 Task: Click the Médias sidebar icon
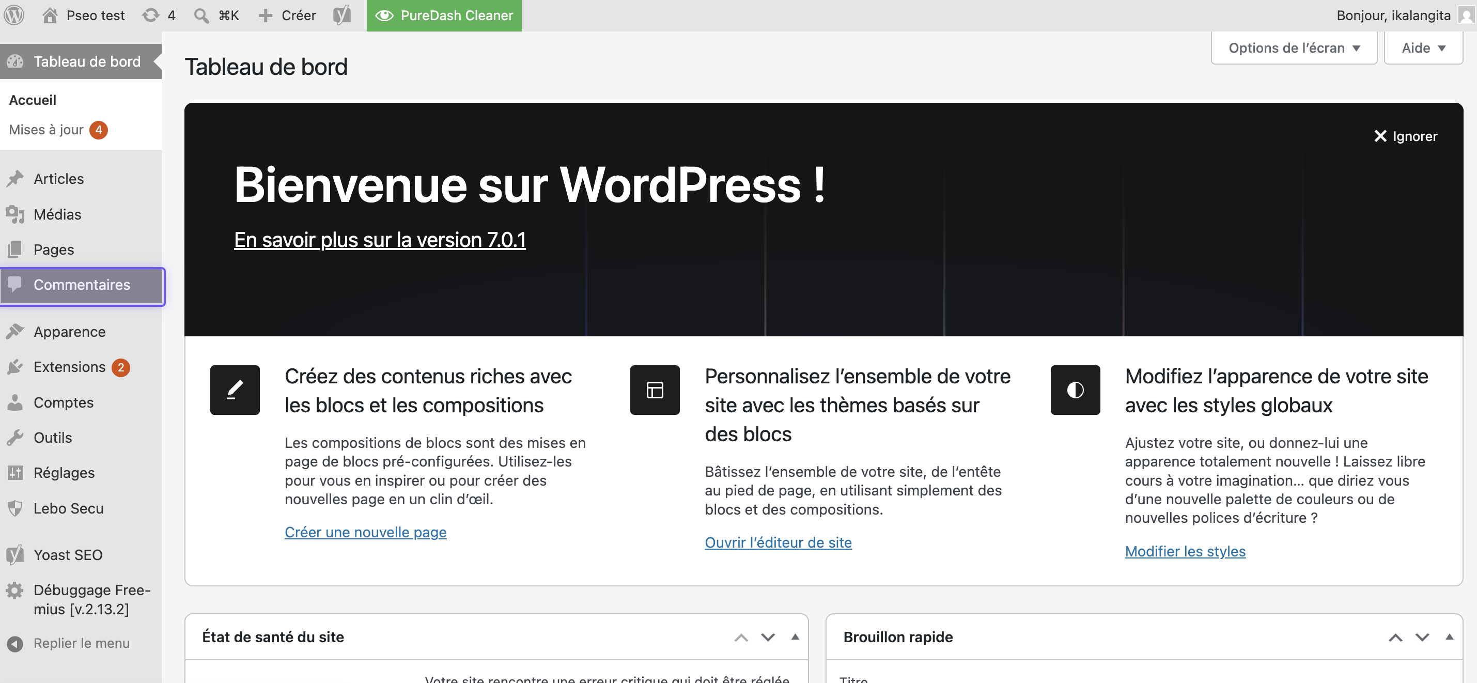click(15, 214)
